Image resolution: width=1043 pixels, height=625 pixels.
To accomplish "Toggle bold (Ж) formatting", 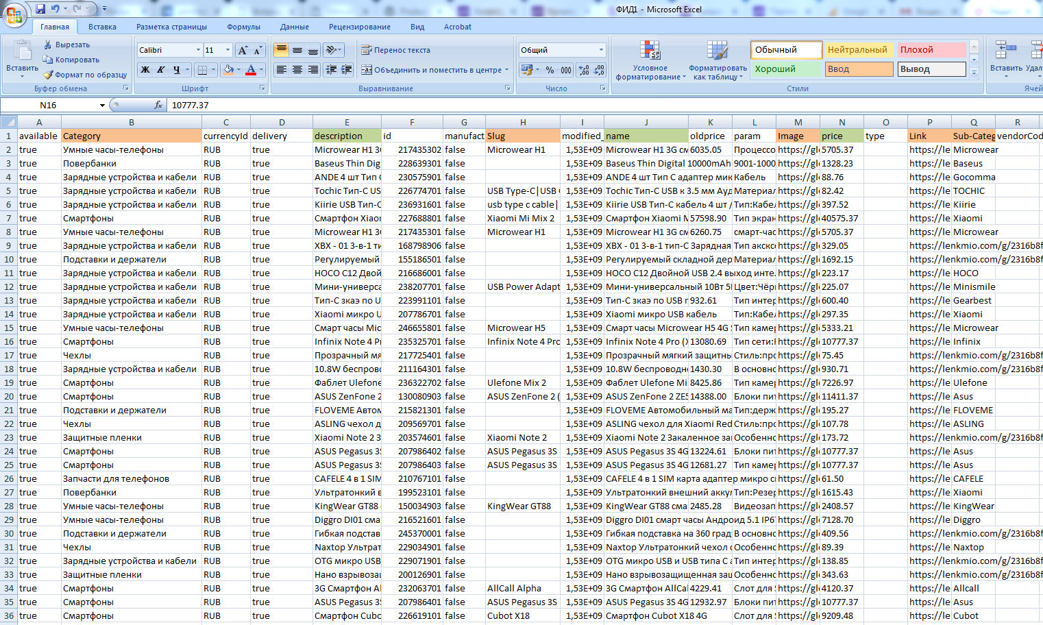I will point(145,70).
